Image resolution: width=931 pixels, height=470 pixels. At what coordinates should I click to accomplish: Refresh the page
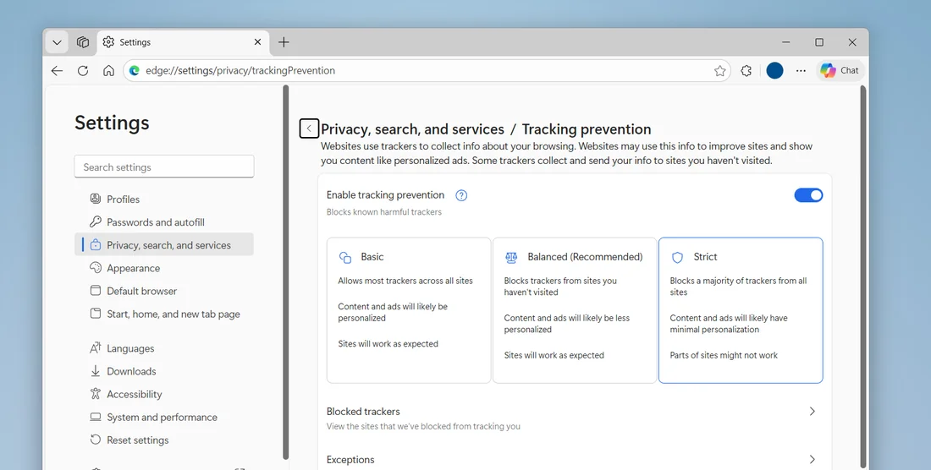(x=83, y=70)
